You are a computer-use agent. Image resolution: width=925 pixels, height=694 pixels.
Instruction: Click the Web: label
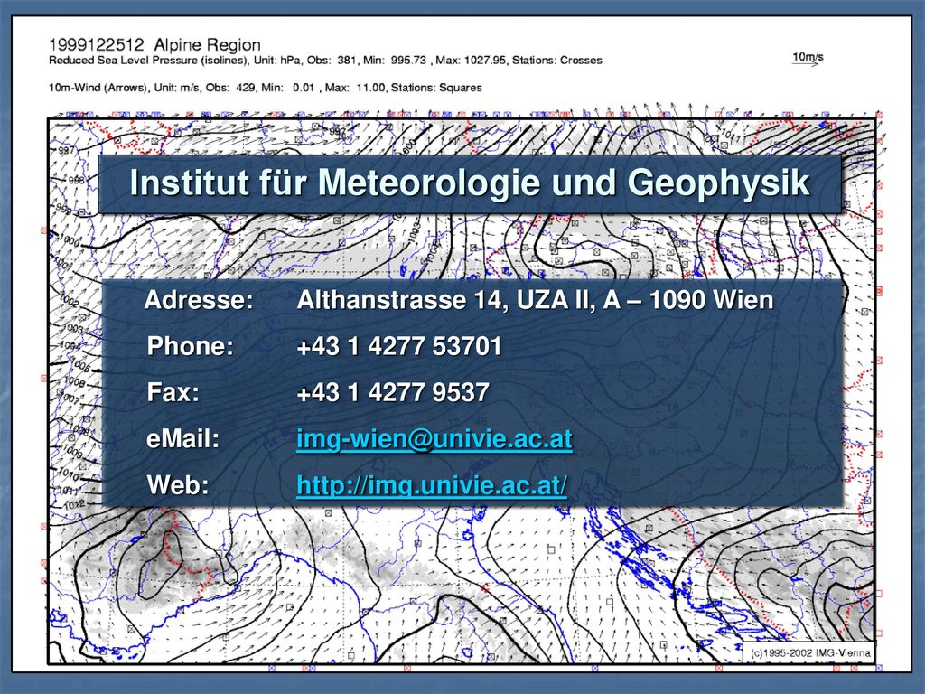click(178, 485)
